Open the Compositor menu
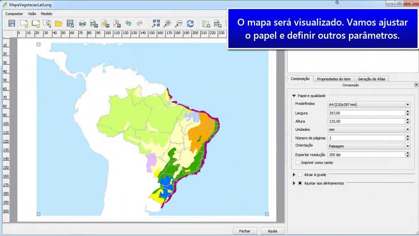 (x=14, y=14)
